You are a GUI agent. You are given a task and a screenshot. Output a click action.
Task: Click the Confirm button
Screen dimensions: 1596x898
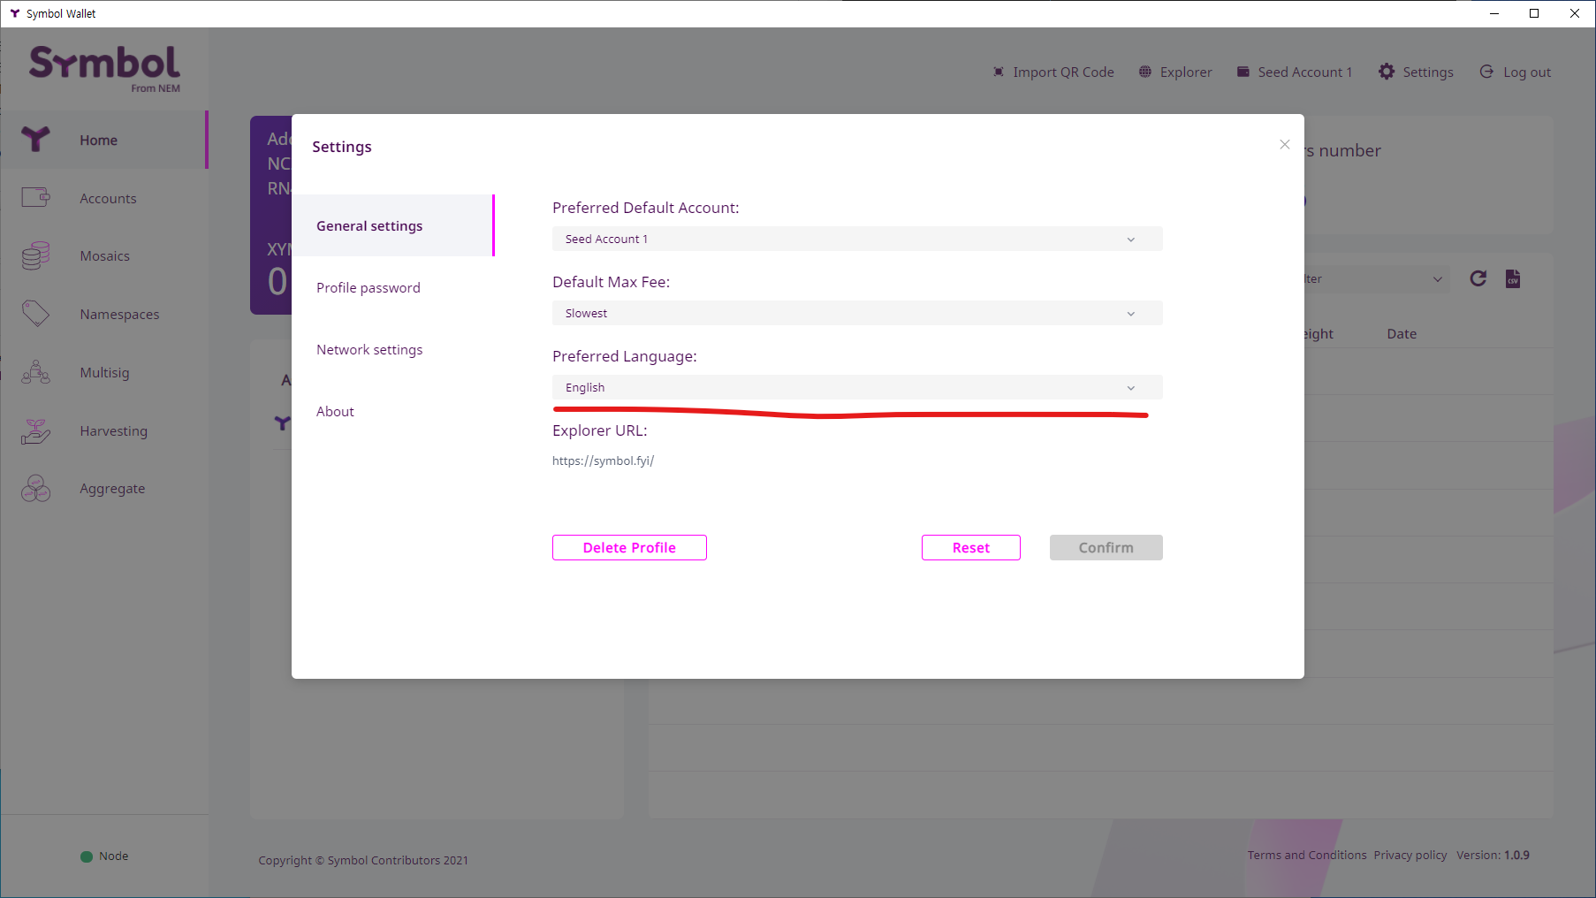coord(1106,547)
